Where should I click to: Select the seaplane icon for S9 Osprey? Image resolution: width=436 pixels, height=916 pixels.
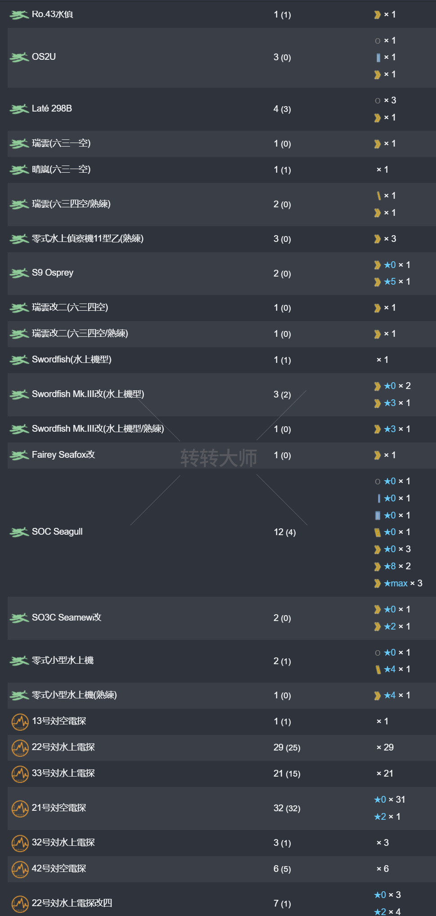click(19, 273)
